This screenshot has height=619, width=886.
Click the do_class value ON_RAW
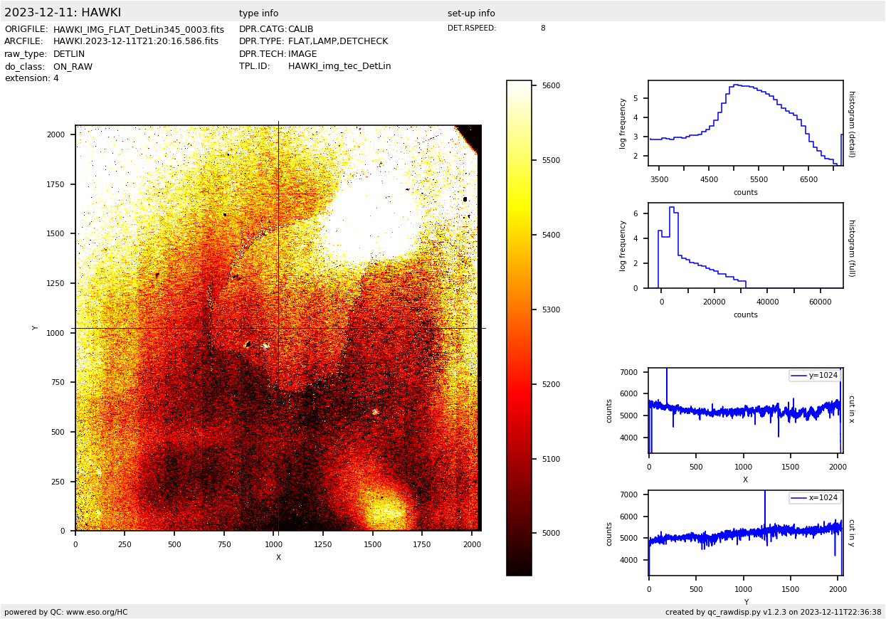(73, 67)
